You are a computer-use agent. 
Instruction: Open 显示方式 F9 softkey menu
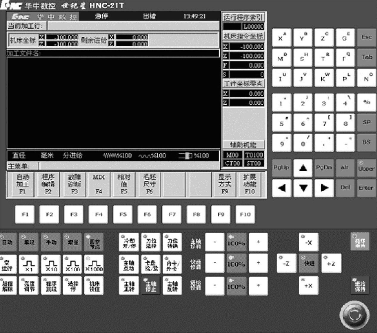click(x=225, y=184)
